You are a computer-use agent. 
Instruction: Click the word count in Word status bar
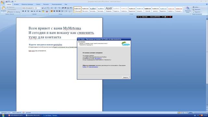17,113
